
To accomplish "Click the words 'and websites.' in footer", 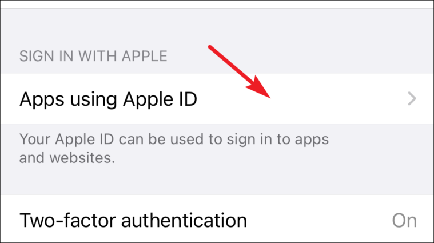I will tap(67, 158).
